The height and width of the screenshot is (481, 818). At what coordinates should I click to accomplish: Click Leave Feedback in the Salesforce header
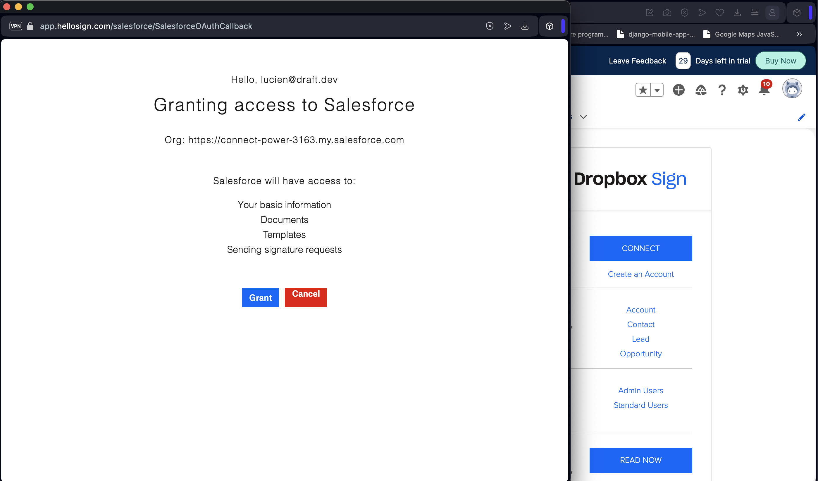tap(637, 61)
